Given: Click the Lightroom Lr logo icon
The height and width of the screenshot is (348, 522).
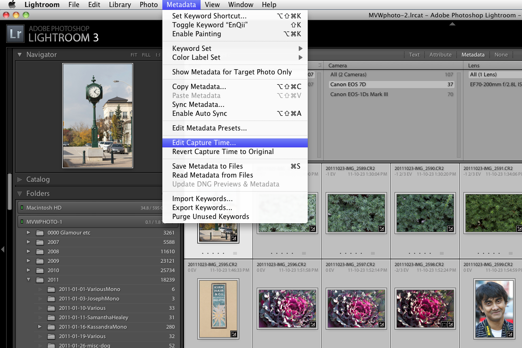Looking at the screenshot, I should 15,34.
